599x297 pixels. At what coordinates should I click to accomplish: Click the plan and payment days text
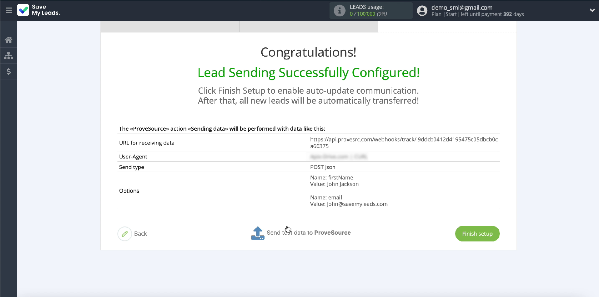(477, 14)
